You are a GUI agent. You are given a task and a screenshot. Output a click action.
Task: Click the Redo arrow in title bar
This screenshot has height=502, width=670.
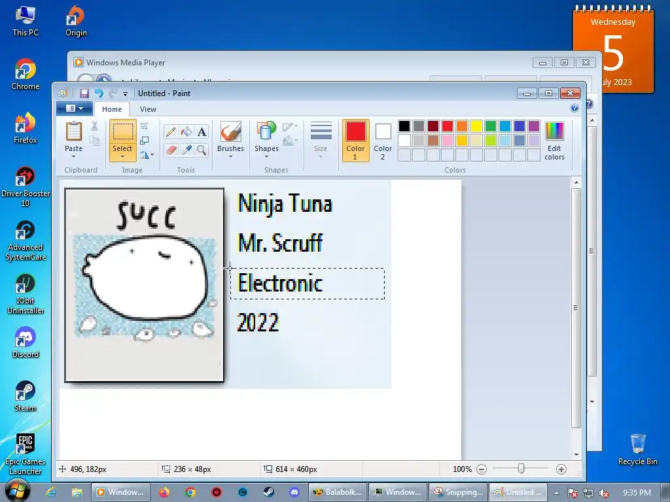(113, 93)
